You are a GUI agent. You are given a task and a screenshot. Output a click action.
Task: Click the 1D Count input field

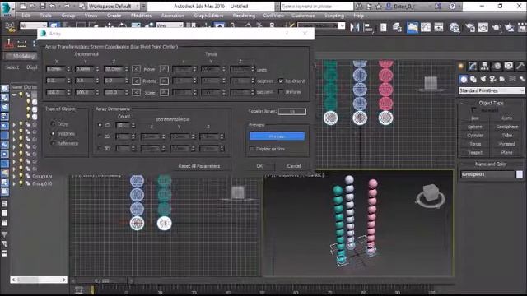pyautogui.click(x=123, y=125)
